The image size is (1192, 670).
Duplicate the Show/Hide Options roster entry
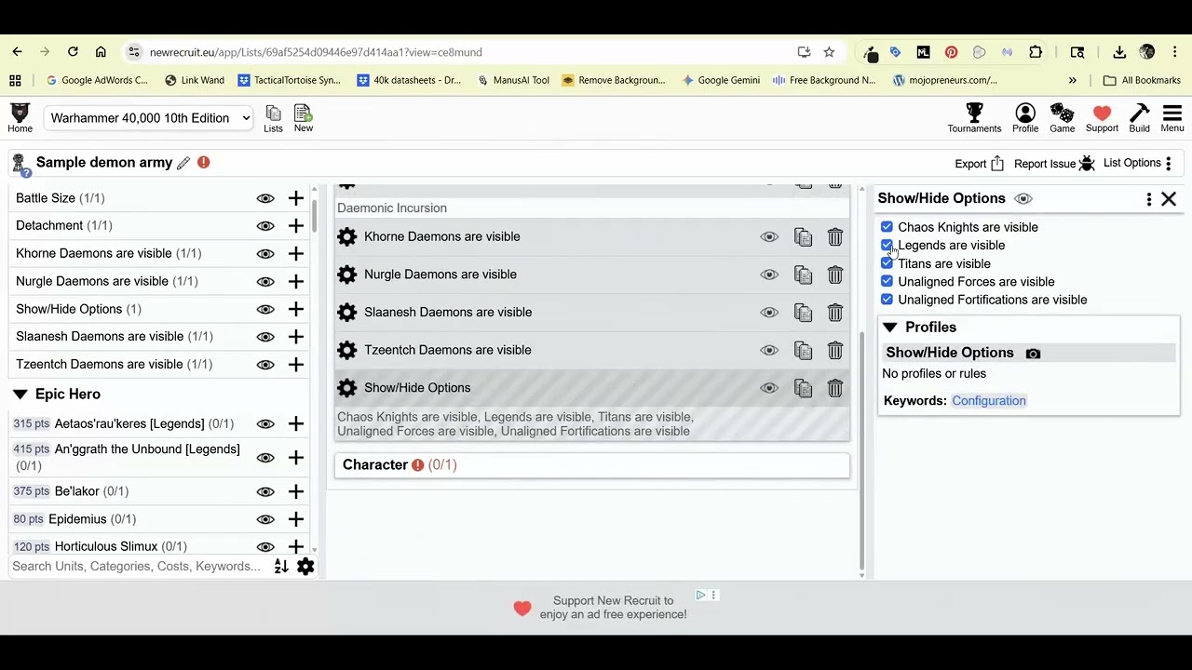click(803, 389)
